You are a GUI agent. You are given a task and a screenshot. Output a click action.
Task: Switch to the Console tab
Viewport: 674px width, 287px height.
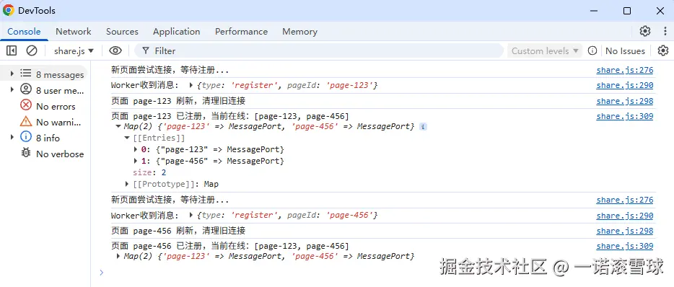[x=24, y=31]
